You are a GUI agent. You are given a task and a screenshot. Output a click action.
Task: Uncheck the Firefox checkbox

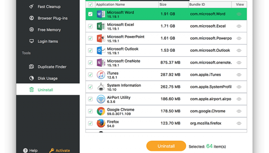coord(90,123)
